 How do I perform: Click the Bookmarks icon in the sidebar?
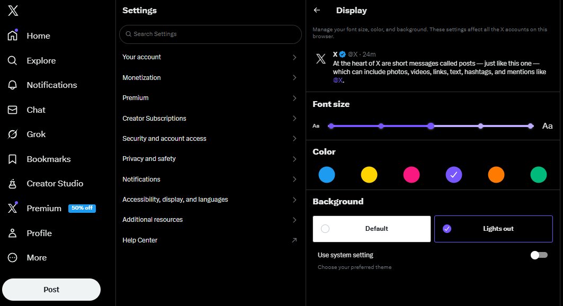pos(12,159)
